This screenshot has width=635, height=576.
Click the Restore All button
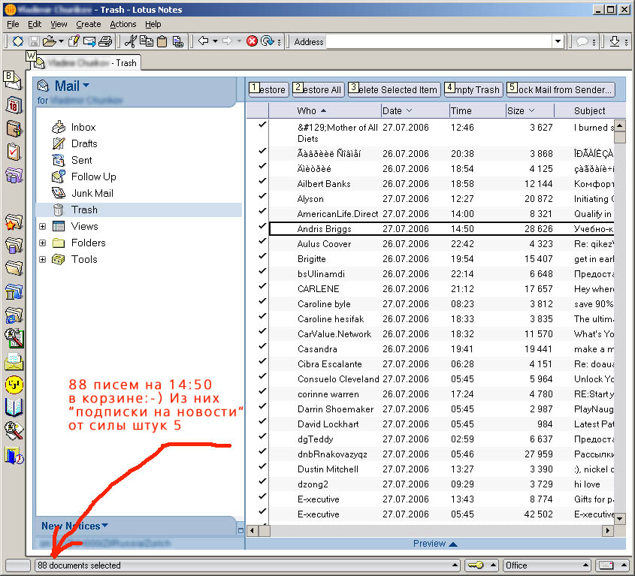tap(319, 89)
